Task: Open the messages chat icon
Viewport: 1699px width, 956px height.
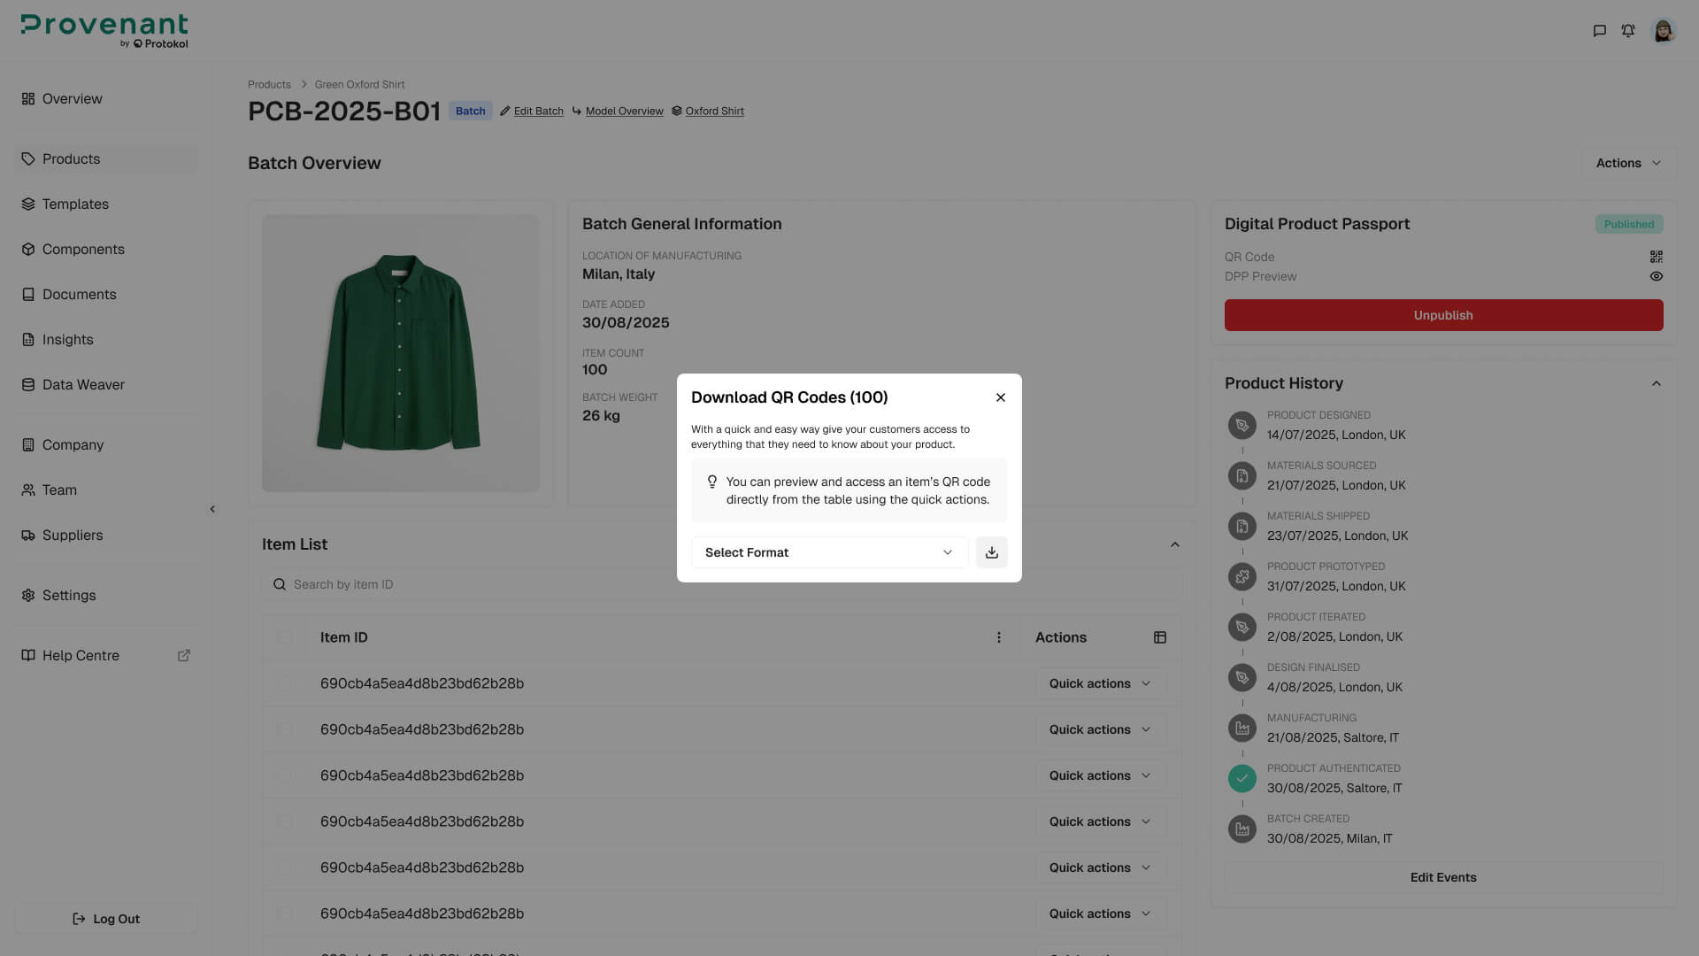Action: [1599, 31]
